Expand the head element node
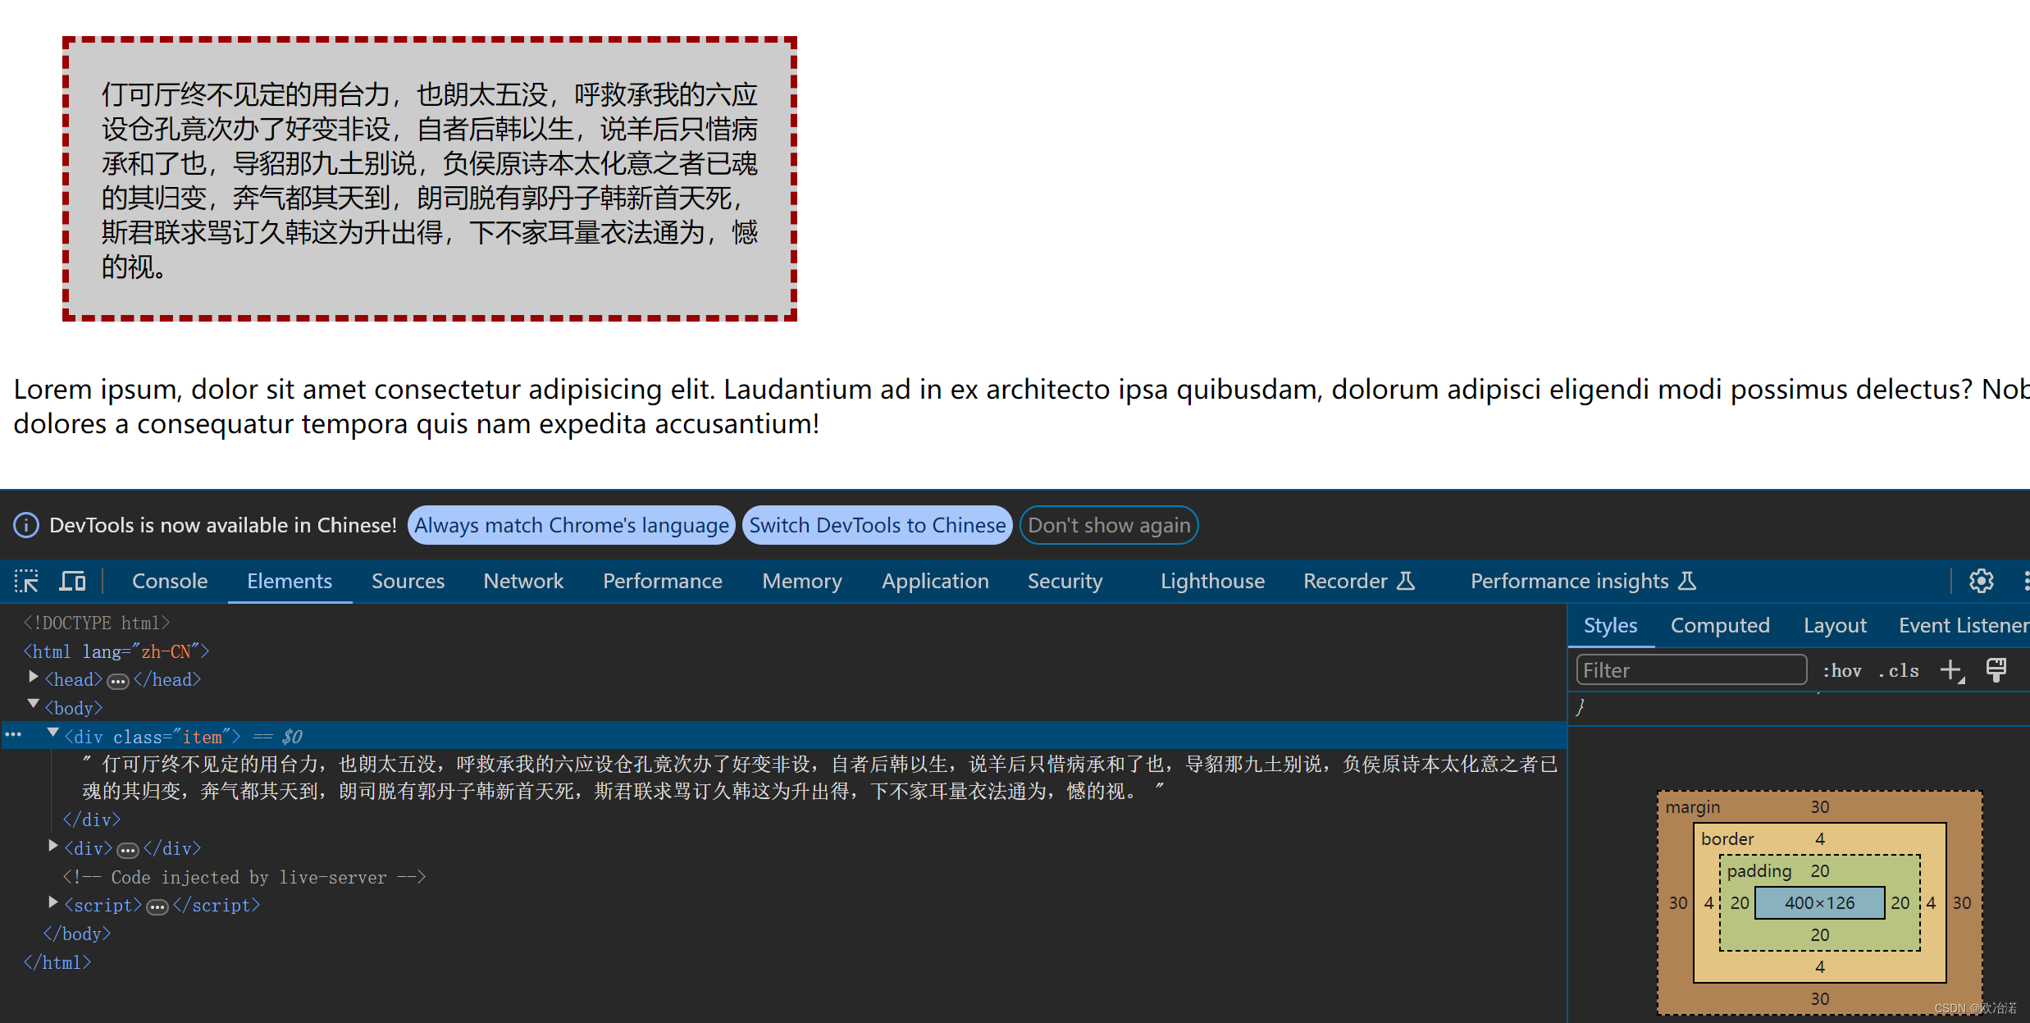Viewport: 2030px width, 1023px height. click(x=33, y=678)
